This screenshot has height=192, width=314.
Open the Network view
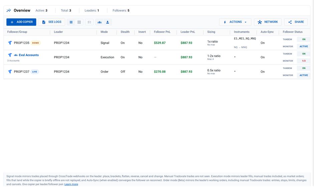[268, 22]
